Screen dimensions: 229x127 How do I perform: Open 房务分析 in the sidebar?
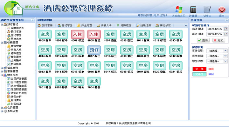(16, 97)
